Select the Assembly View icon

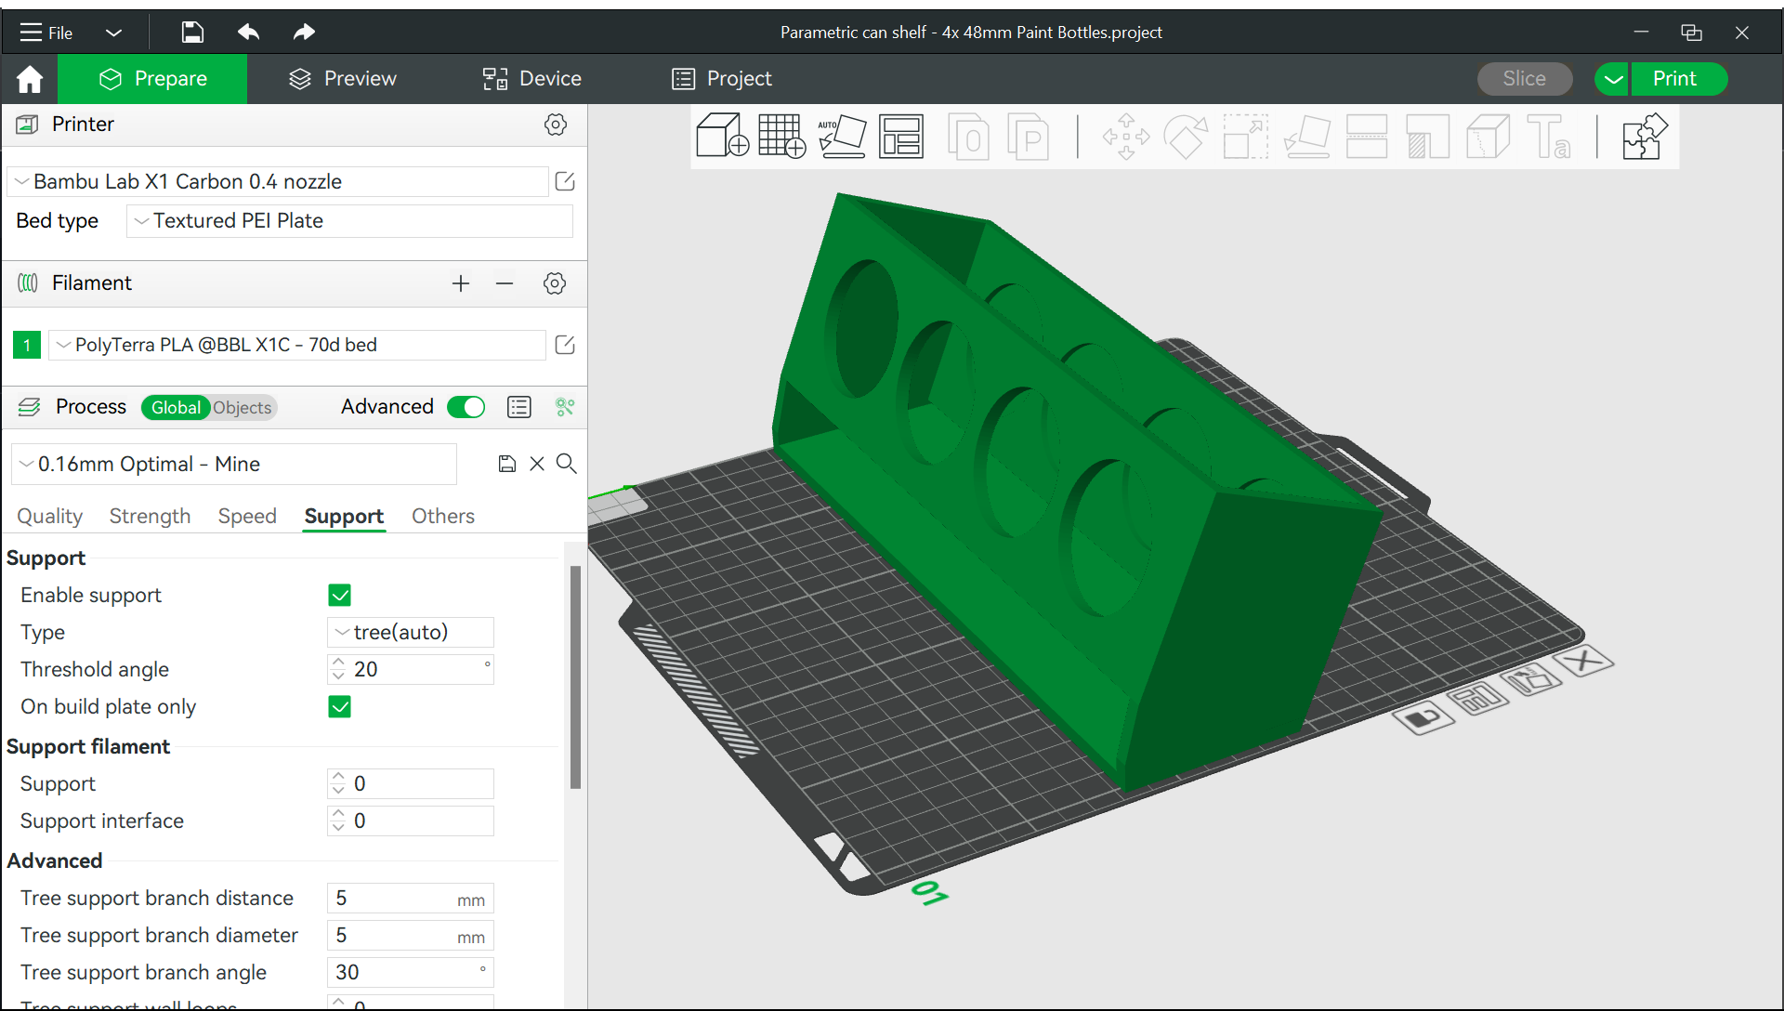[1643, 137]
